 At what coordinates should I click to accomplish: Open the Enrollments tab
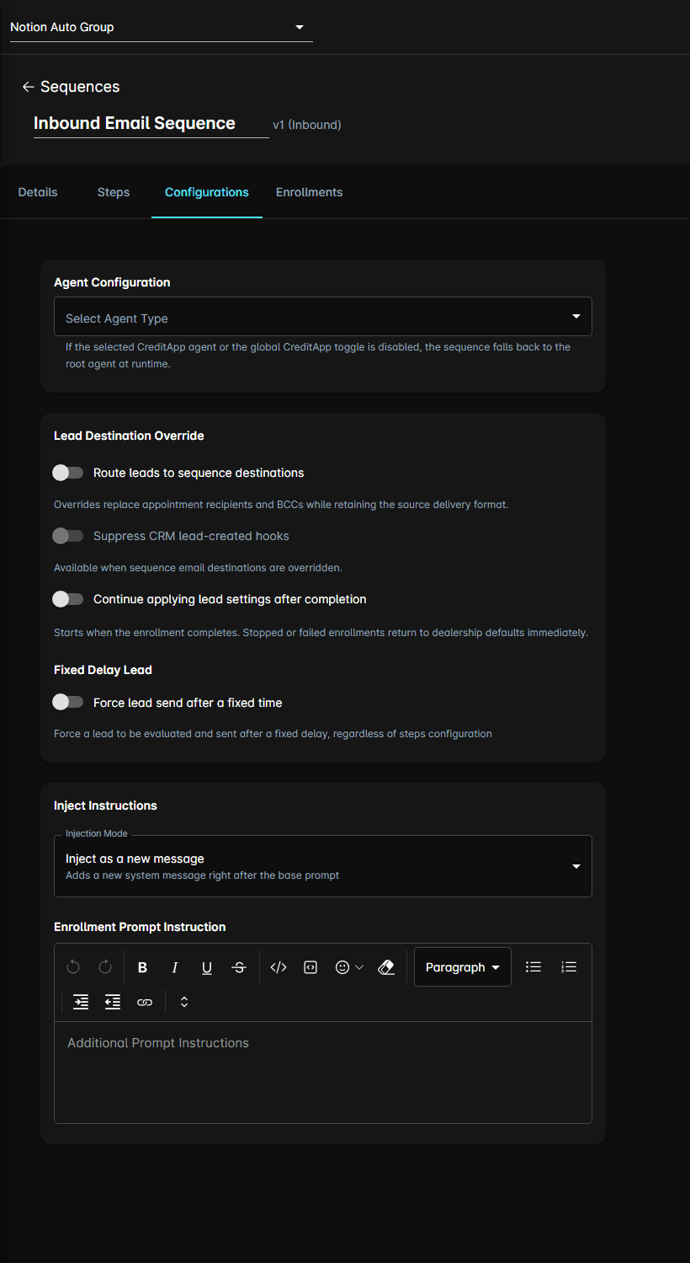[309, 192]
